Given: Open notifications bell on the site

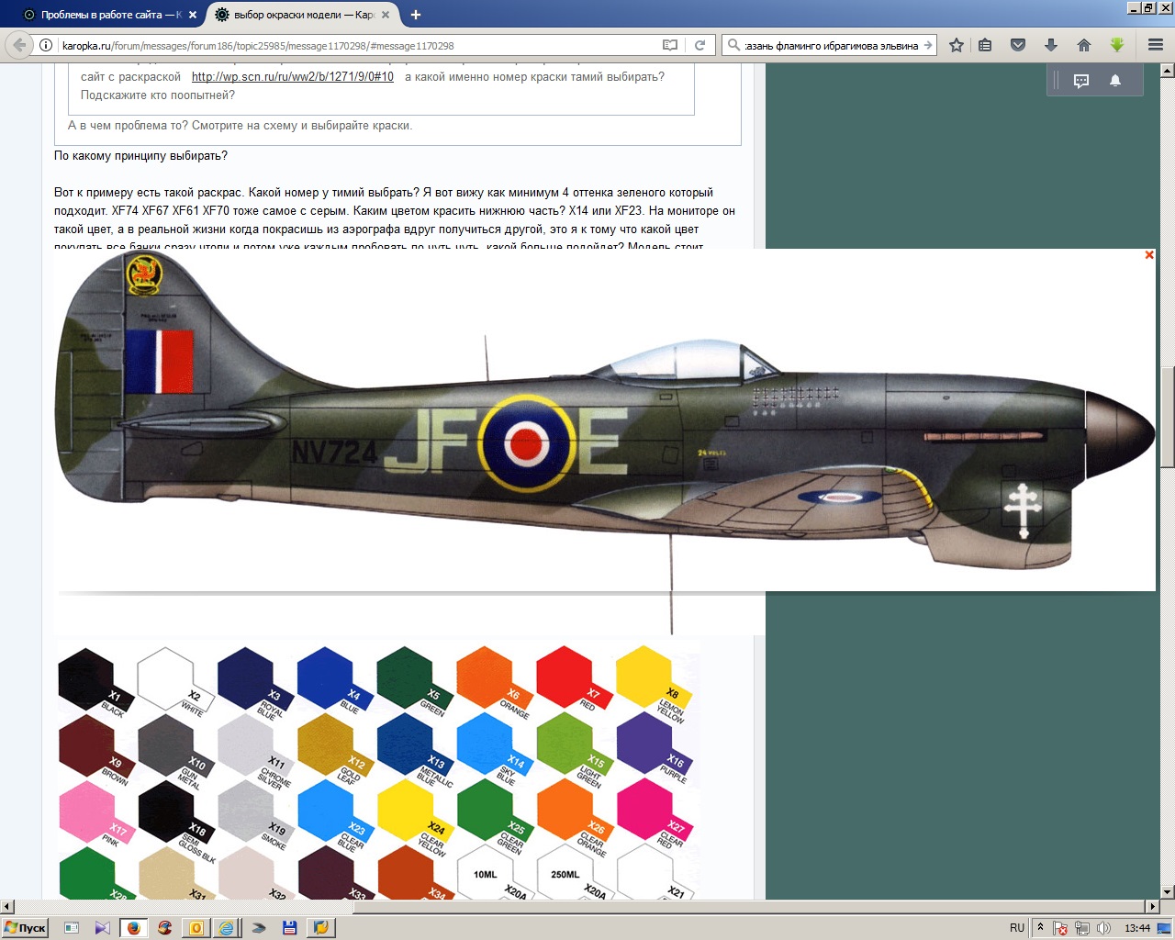Looking at the screenshot, I should pos(1115,81).
